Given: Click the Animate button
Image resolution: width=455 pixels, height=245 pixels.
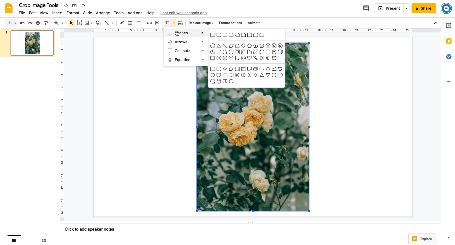Looking at the screenshot, I should point(254,23).
